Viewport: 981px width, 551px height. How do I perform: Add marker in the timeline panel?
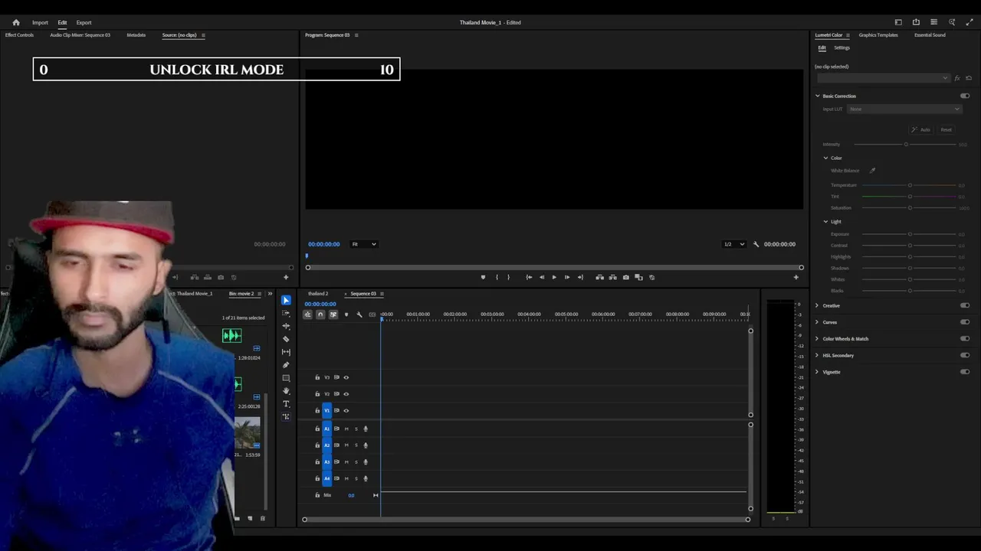346,315
